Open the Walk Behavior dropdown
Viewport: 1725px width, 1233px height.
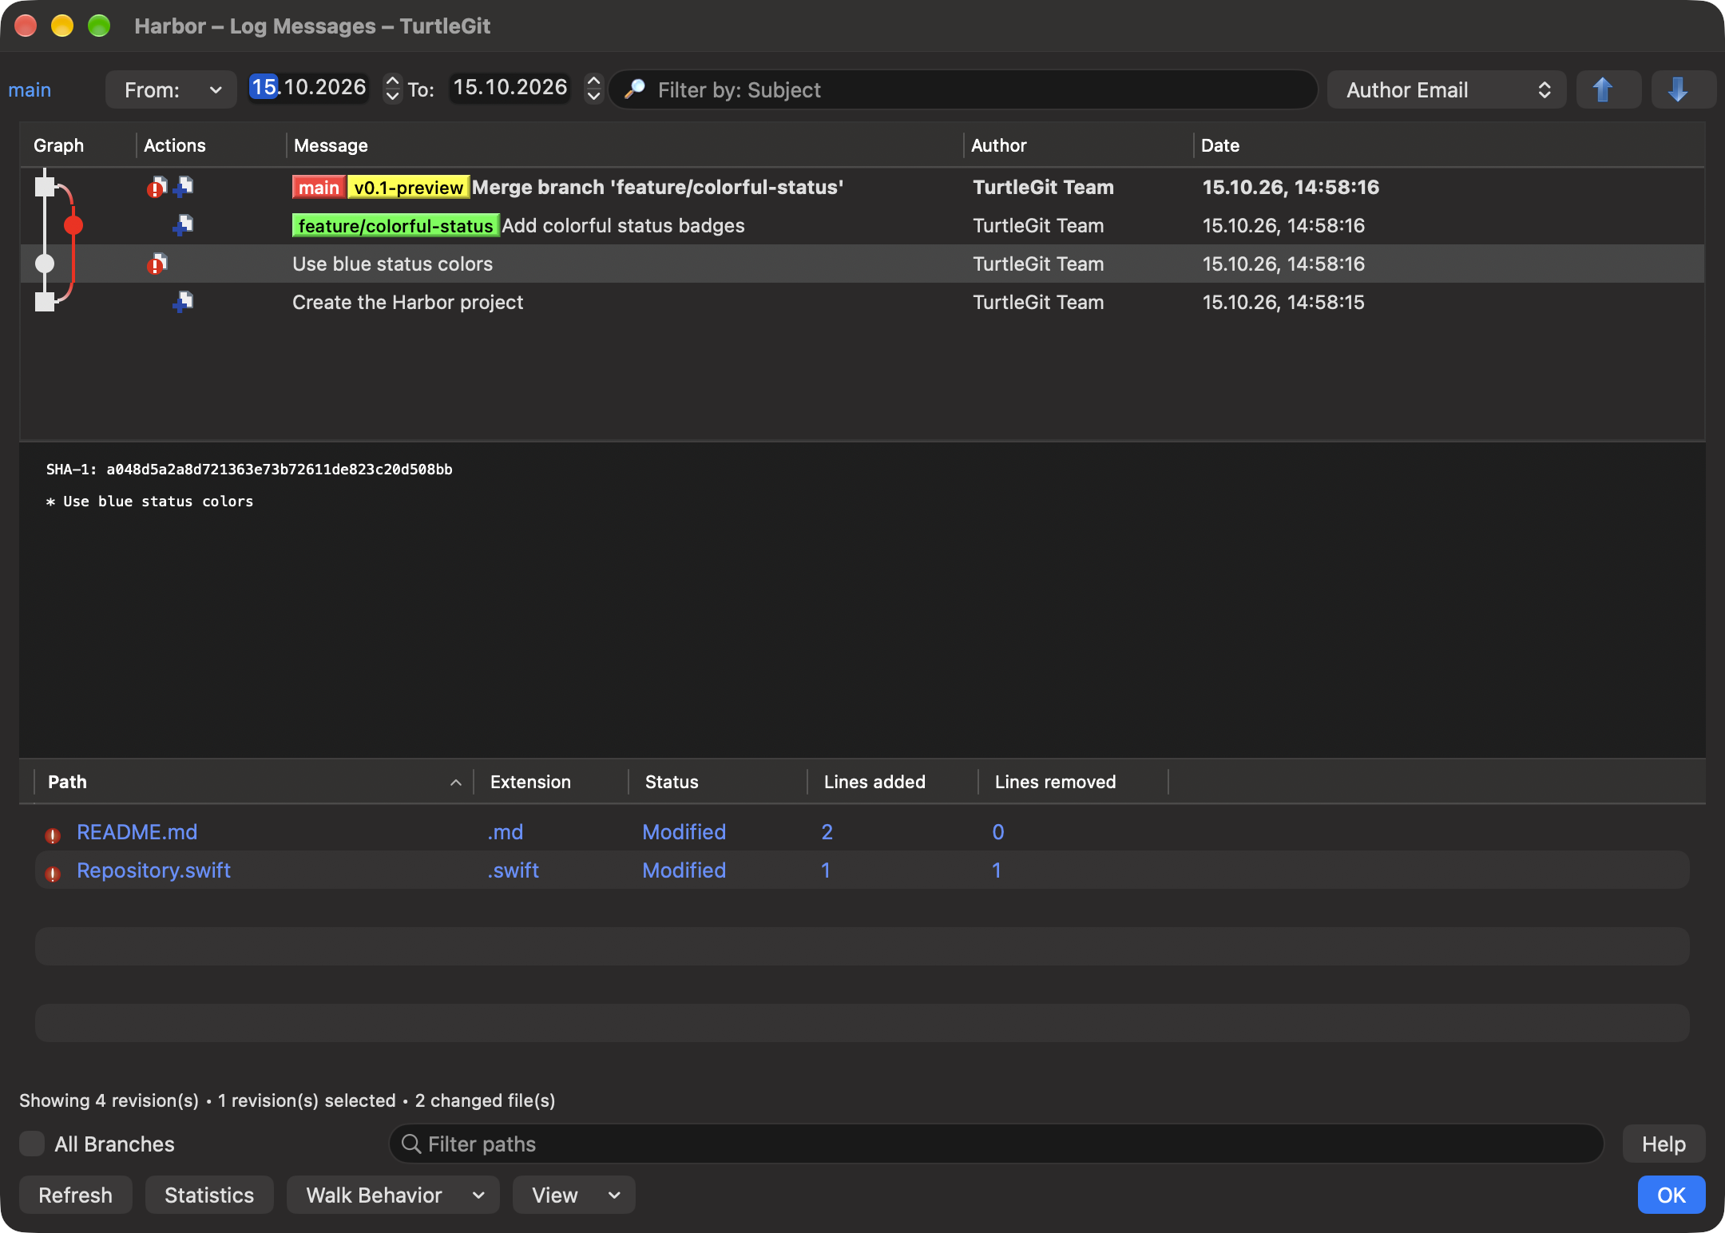[x=393, y=1195]
